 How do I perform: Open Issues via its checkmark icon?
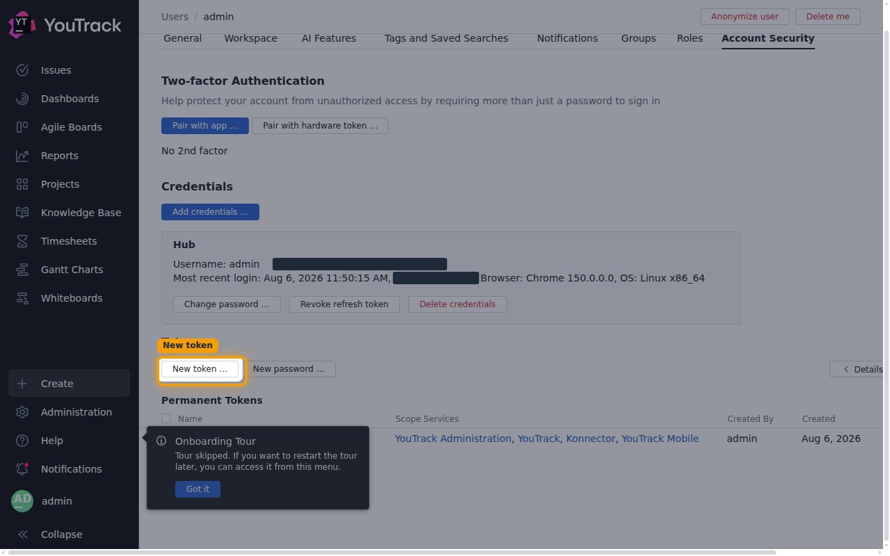pos(22,70)
